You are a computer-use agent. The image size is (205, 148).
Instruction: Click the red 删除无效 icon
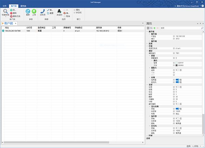11,16
